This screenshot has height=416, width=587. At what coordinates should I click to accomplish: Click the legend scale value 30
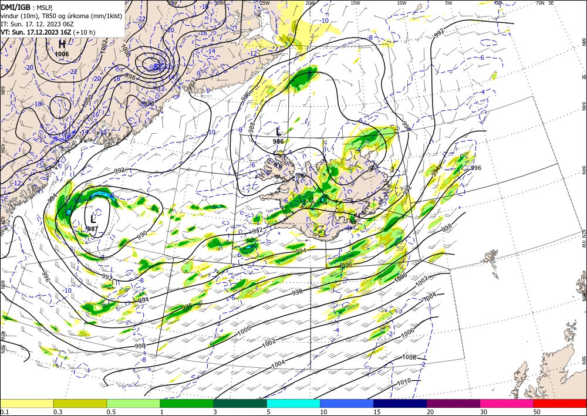click(484, 412)
